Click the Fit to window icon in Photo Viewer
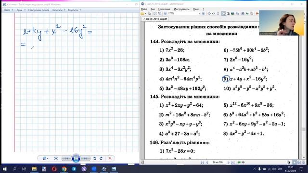Screen dimensions: 308x173 (x=56, y=158)
